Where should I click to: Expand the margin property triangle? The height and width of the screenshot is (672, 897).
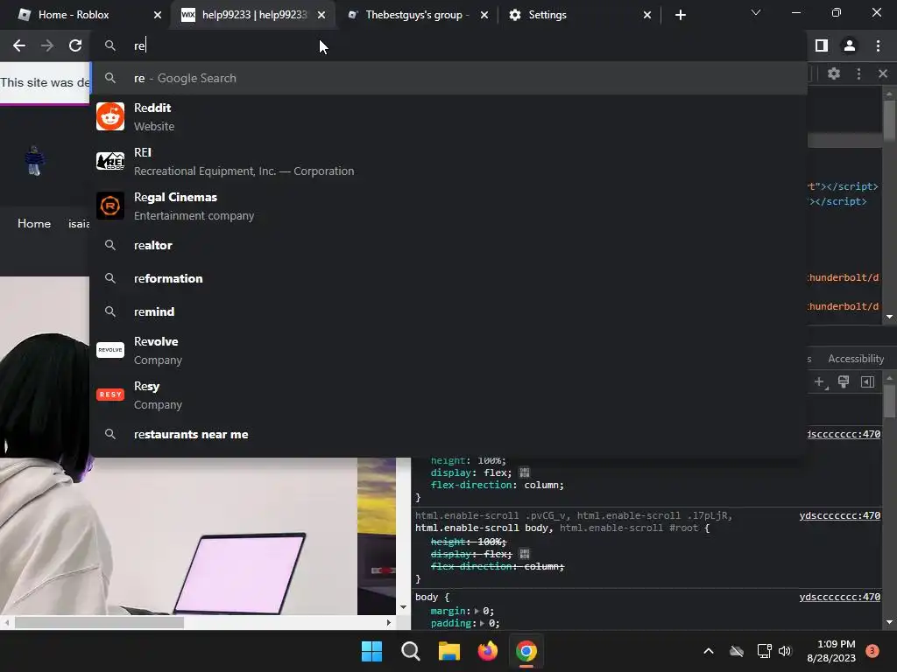coord(477,611)
